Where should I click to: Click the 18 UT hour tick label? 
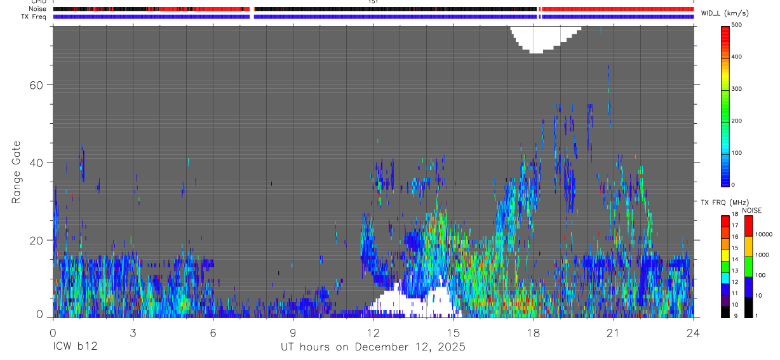(533, 332)
